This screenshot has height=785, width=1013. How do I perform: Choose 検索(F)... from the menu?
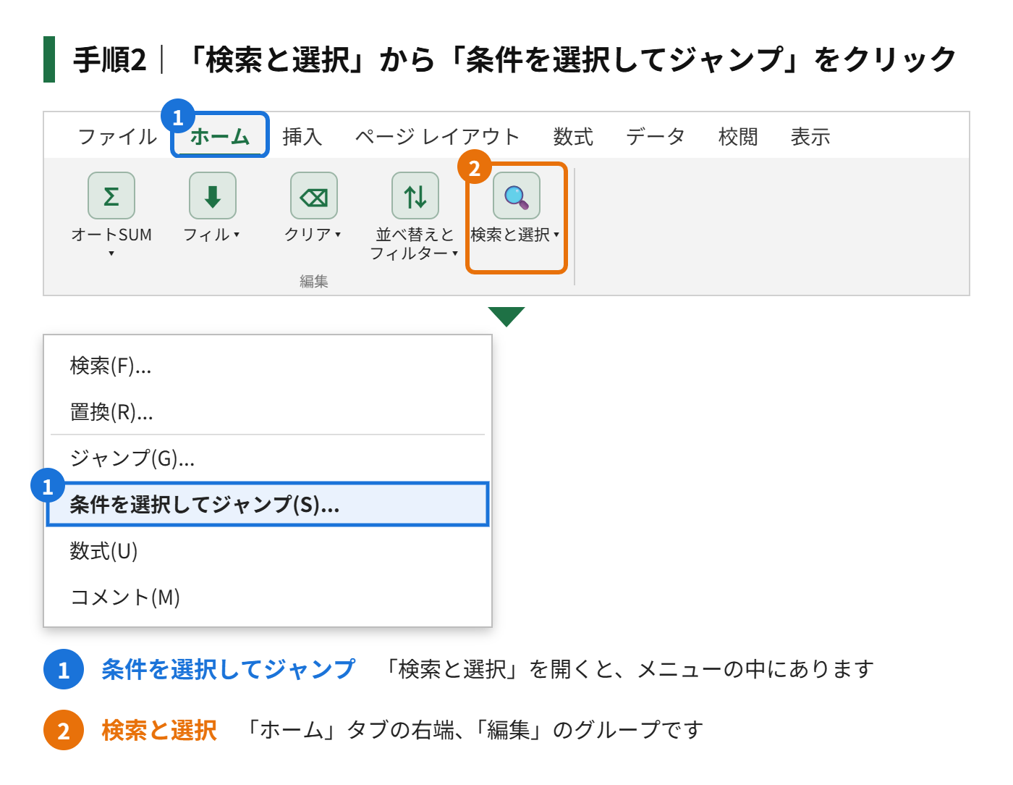click(x=268, y=366)
